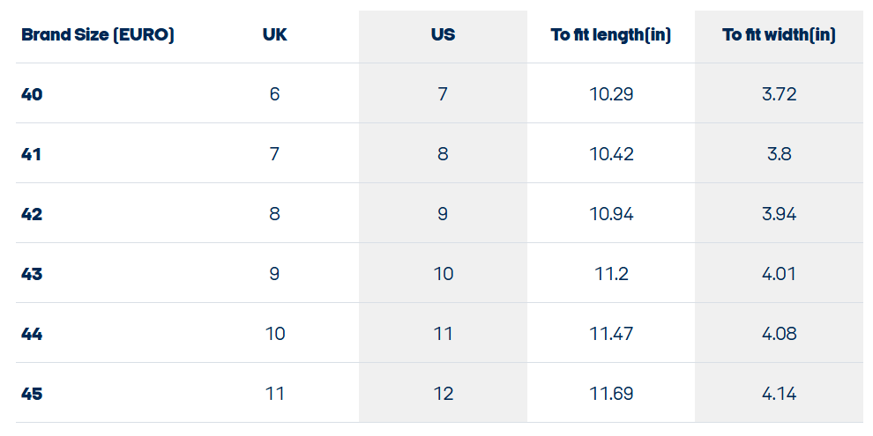Select Euro size 42 row label
The width and height of the screenshot is (873, 436).
[32, 214]
